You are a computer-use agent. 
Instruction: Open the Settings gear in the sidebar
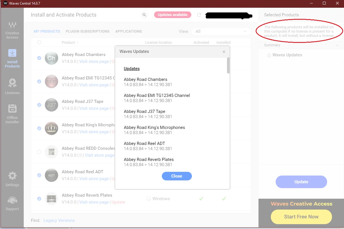click(x=12, y=179)
